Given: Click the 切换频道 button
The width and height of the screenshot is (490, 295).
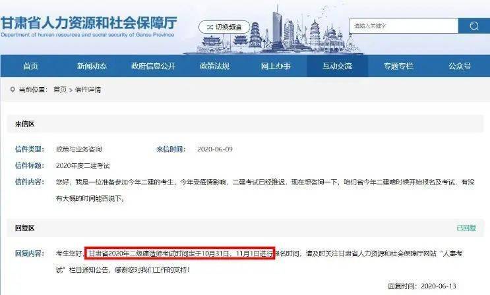Looking at the screenshot, I should pyautogui.click(x=224, y=27).
